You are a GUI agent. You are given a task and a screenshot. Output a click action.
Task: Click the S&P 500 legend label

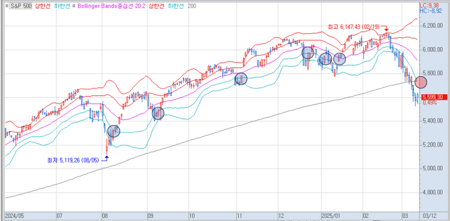(x=21, y=5)
